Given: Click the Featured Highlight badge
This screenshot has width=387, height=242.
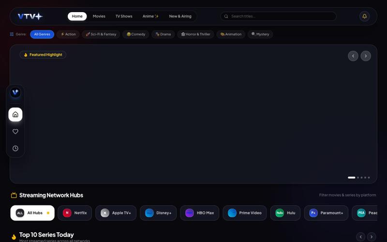Looking at the screenshot, I should pyautogui.click(x=43, y=55).
